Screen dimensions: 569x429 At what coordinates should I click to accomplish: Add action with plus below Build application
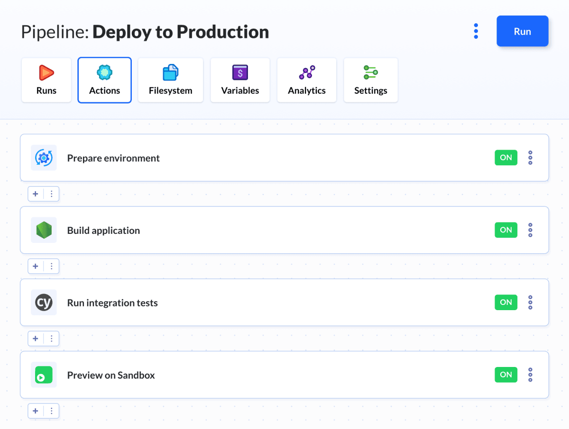click(x=36, y=266)
